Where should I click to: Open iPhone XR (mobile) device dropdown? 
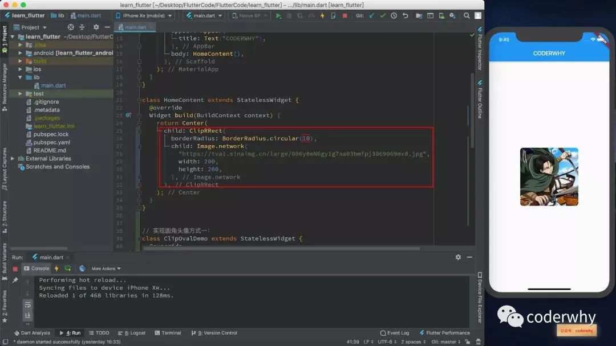144,16
